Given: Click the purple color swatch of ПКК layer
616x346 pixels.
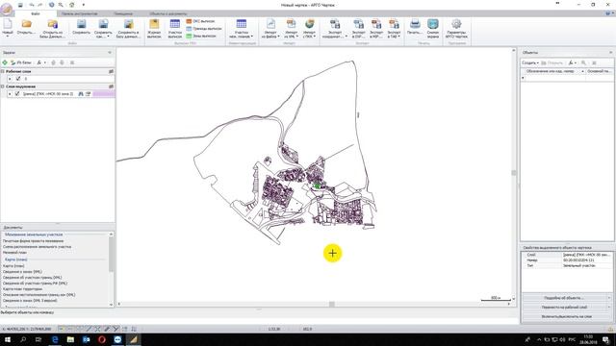Looking at the screenshot, I should tap(104, 94).
